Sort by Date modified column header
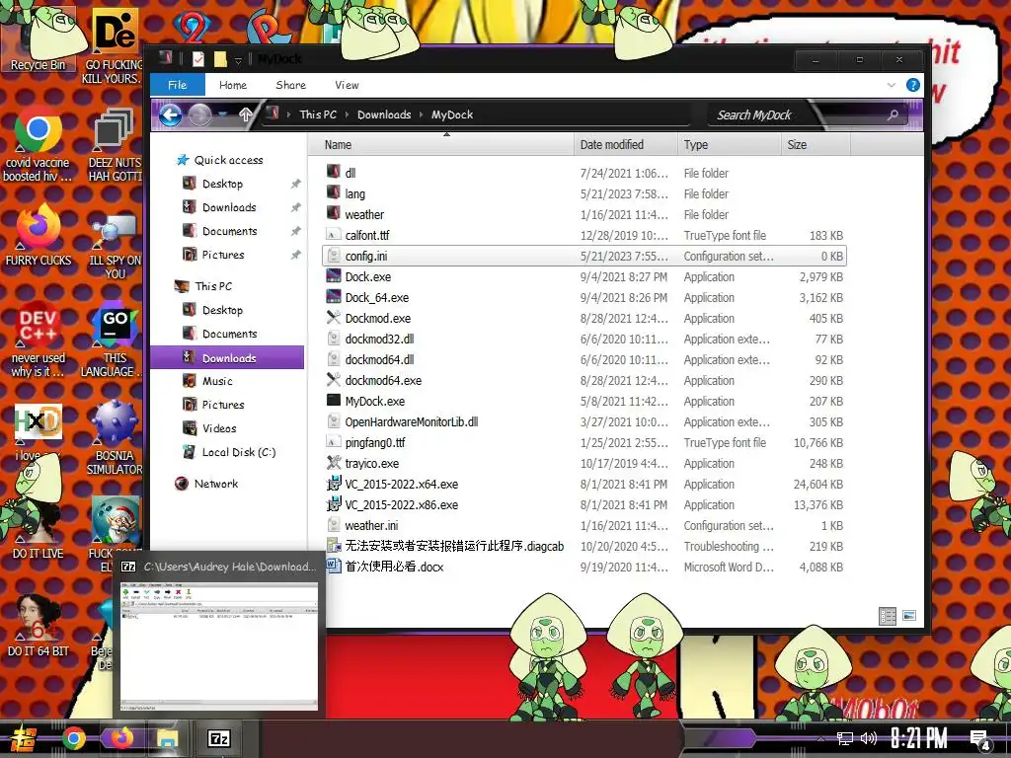Viewport: 1011px width, 758px height. pos(625,144)
